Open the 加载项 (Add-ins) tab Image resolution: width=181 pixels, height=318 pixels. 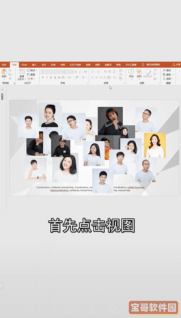108,65
